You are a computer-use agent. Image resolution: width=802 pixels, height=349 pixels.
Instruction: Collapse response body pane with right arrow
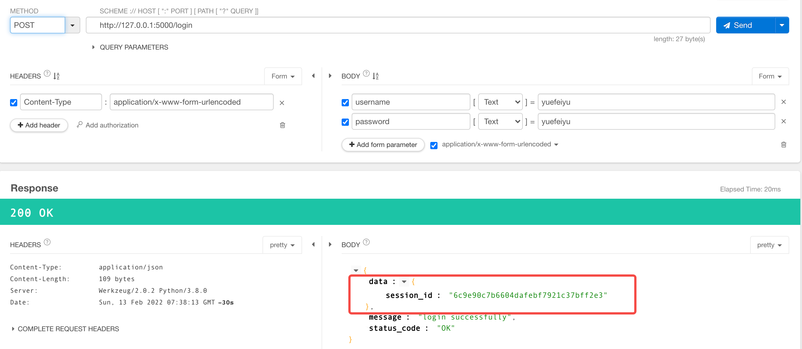330,244
